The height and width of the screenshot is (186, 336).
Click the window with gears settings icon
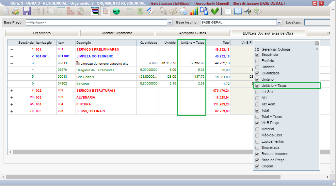pos(184,11)
